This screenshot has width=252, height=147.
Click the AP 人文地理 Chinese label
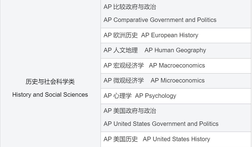coord(121,50)
